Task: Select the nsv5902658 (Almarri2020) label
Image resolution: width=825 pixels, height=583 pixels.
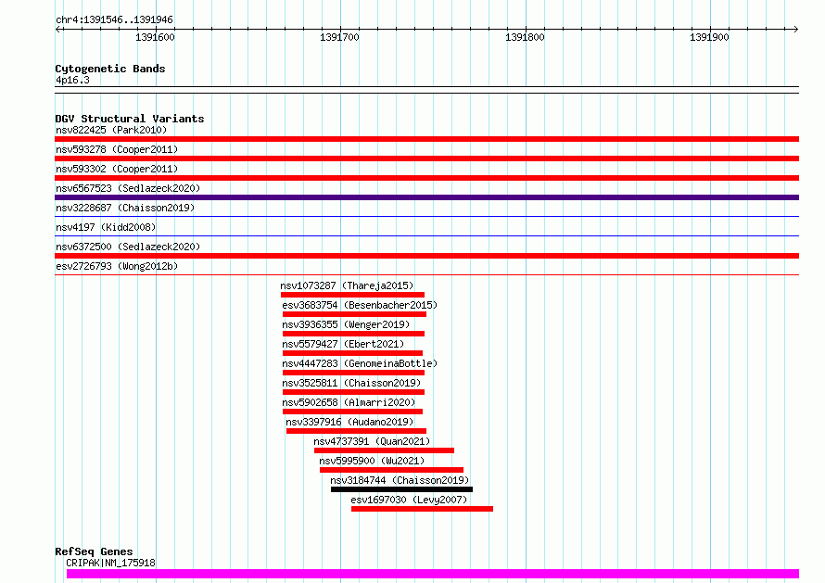Action: (x=349, y=402)
